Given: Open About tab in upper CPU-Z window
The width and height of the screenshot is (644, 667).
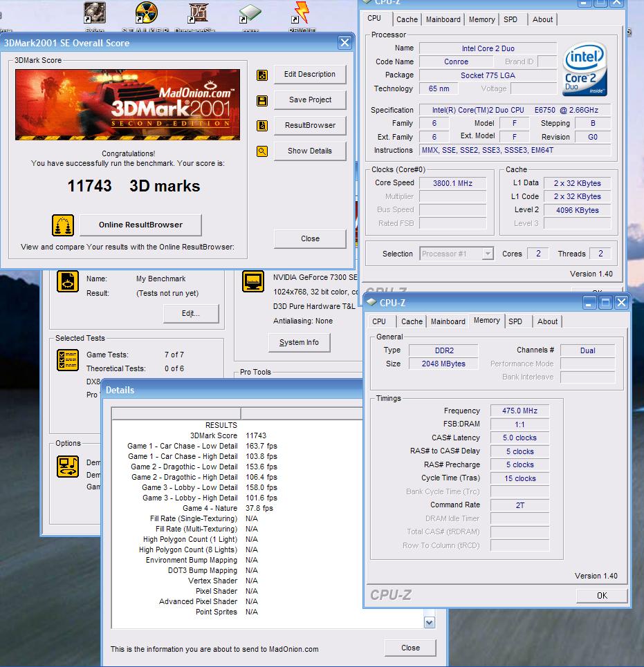Looking at the screenshot, I should pos(543,19).
